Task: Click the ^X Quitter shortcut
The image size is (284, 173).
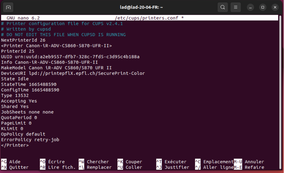Action: click(x=15, y=167)
